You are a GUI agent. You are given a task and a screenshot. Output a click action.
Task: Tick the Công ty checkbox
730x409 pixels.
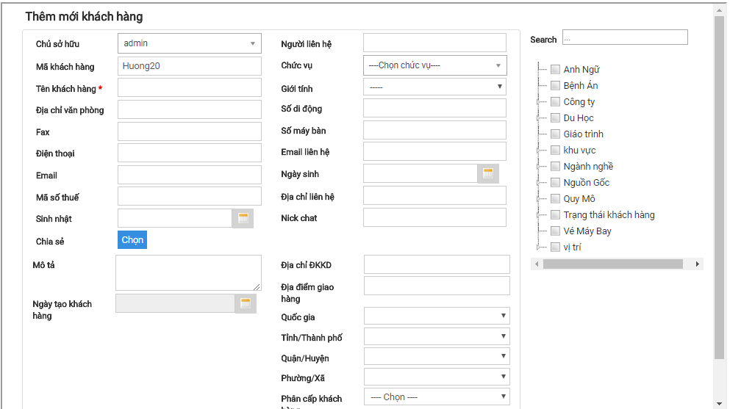click(x=556, y=102)
